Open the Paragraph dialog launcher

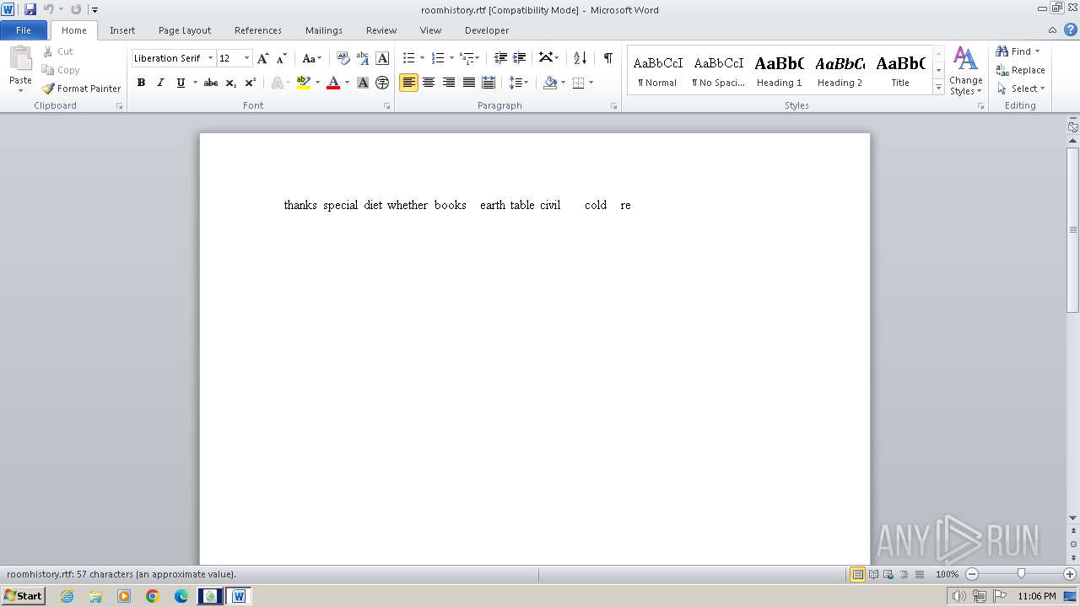pos(613,106)
